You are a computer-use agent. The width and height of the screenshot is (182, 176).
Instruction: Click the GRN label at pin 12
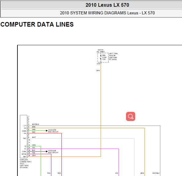(34, 145)
